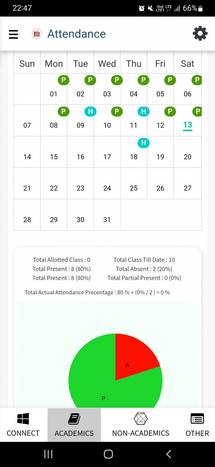Tap the school logo in header

pos(37,34)
